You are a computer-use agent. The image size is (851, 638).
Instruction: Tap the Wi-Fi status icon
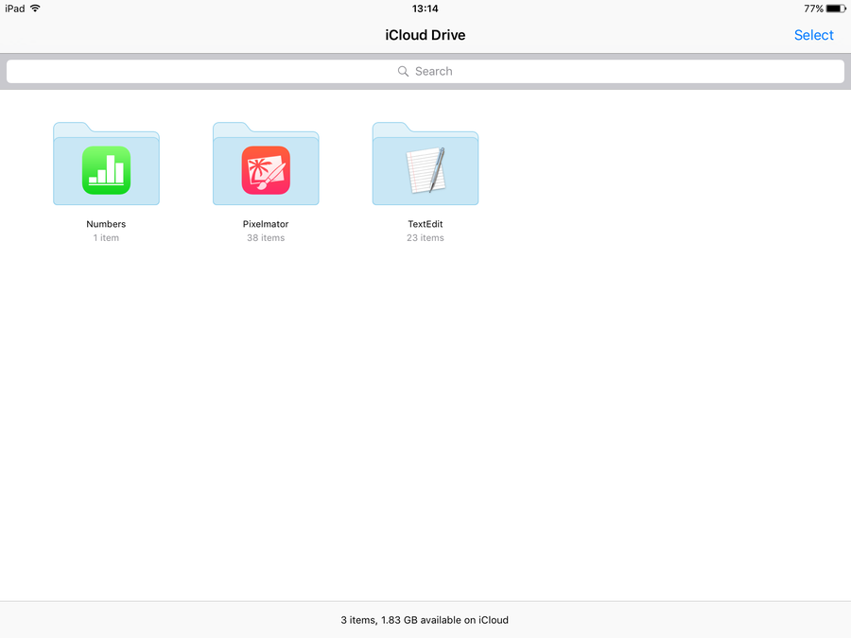coord(35,9)
